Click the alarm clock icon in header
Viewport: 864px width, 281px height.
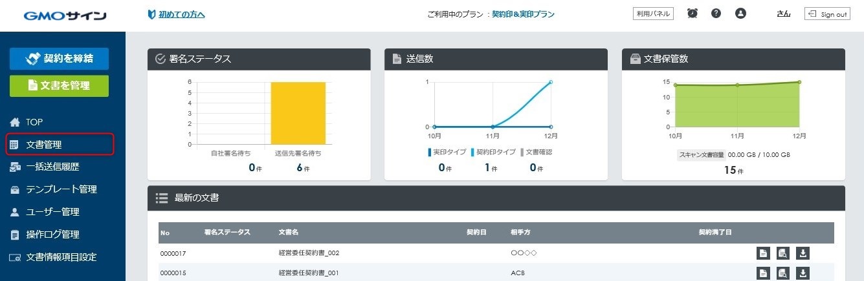click(x=692, y=14)
